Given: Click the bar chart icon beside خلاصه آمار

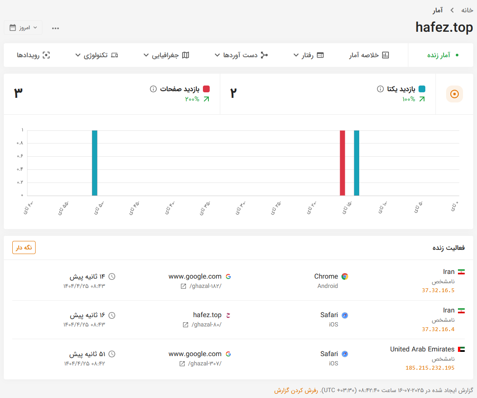Looking at the screenshot, I should pyautogui.click(x=385, y=55).
